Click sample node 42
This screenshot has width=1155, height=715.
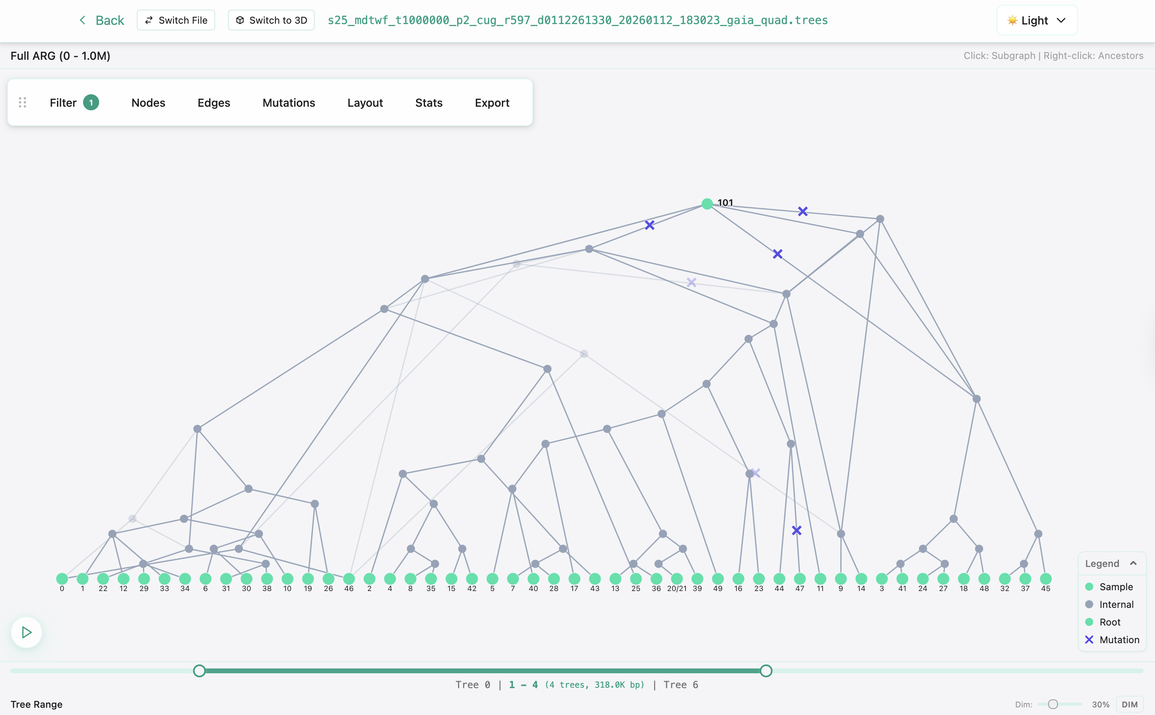pyautogui.click(x=472, y=579)
